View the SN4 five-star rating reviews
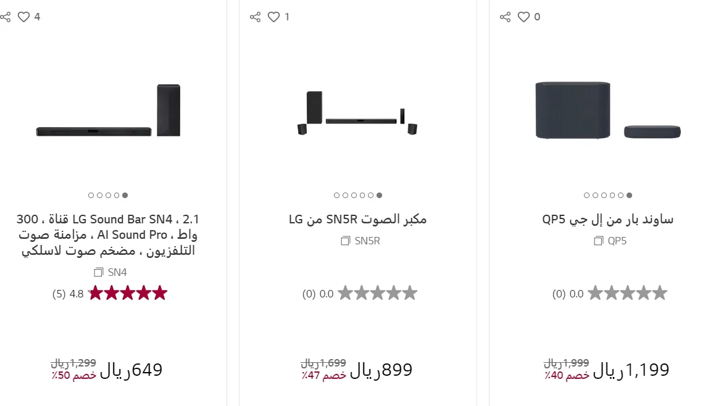This screenshot has height=406, width=721. [128, 293]
